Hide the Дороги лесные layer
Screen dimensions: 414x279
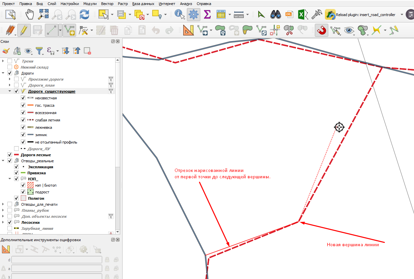10,155
